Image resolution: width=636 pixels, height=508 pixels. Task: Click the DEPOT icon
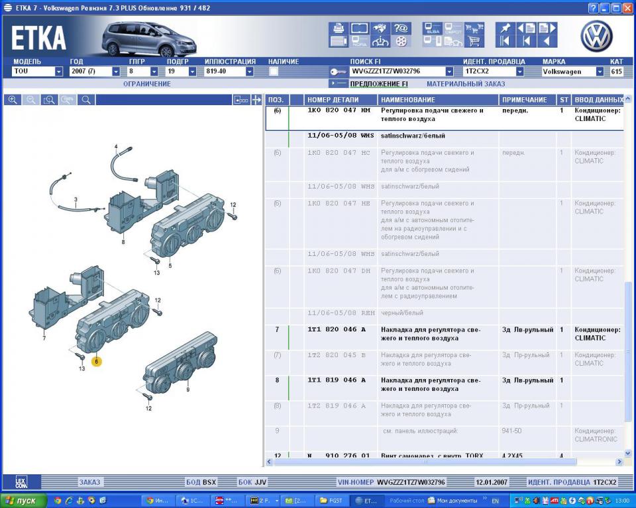tap(453, 28)
